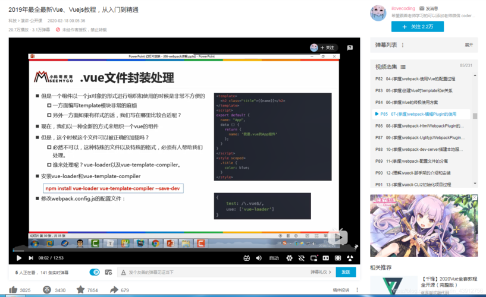486x297 pixels.
Task: Open player settings gear icon
Action: tap(289, 258)
